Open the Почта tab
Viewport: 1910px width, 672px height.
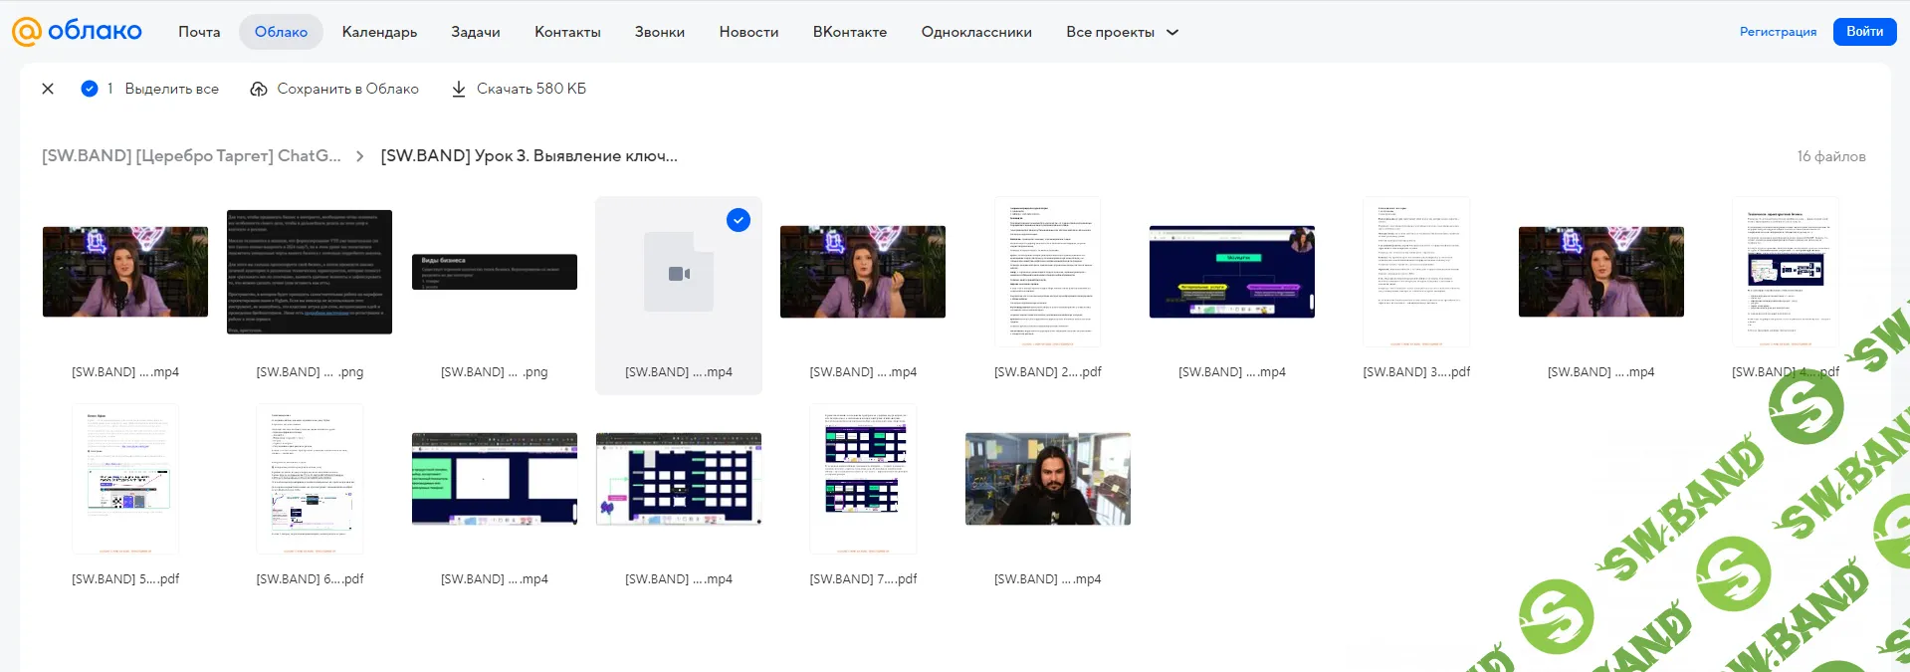(199, 32)
